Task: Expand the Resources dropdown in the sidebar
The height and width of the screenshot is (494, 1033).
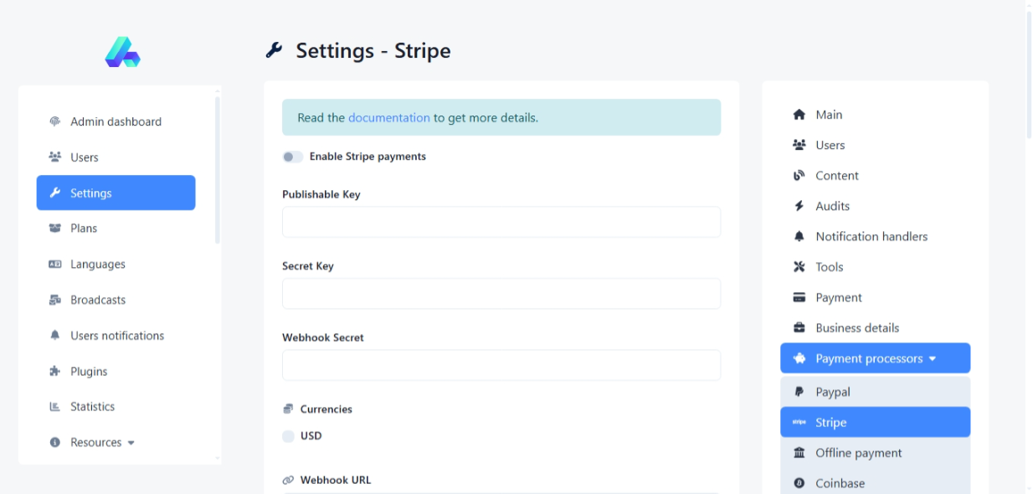Action: tap(104, 442)
